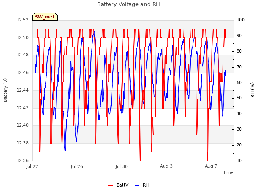The height and width of the screenshot is (193, 258).
Task: Click the 20 value on RH axis
Action: click(239, 145)
